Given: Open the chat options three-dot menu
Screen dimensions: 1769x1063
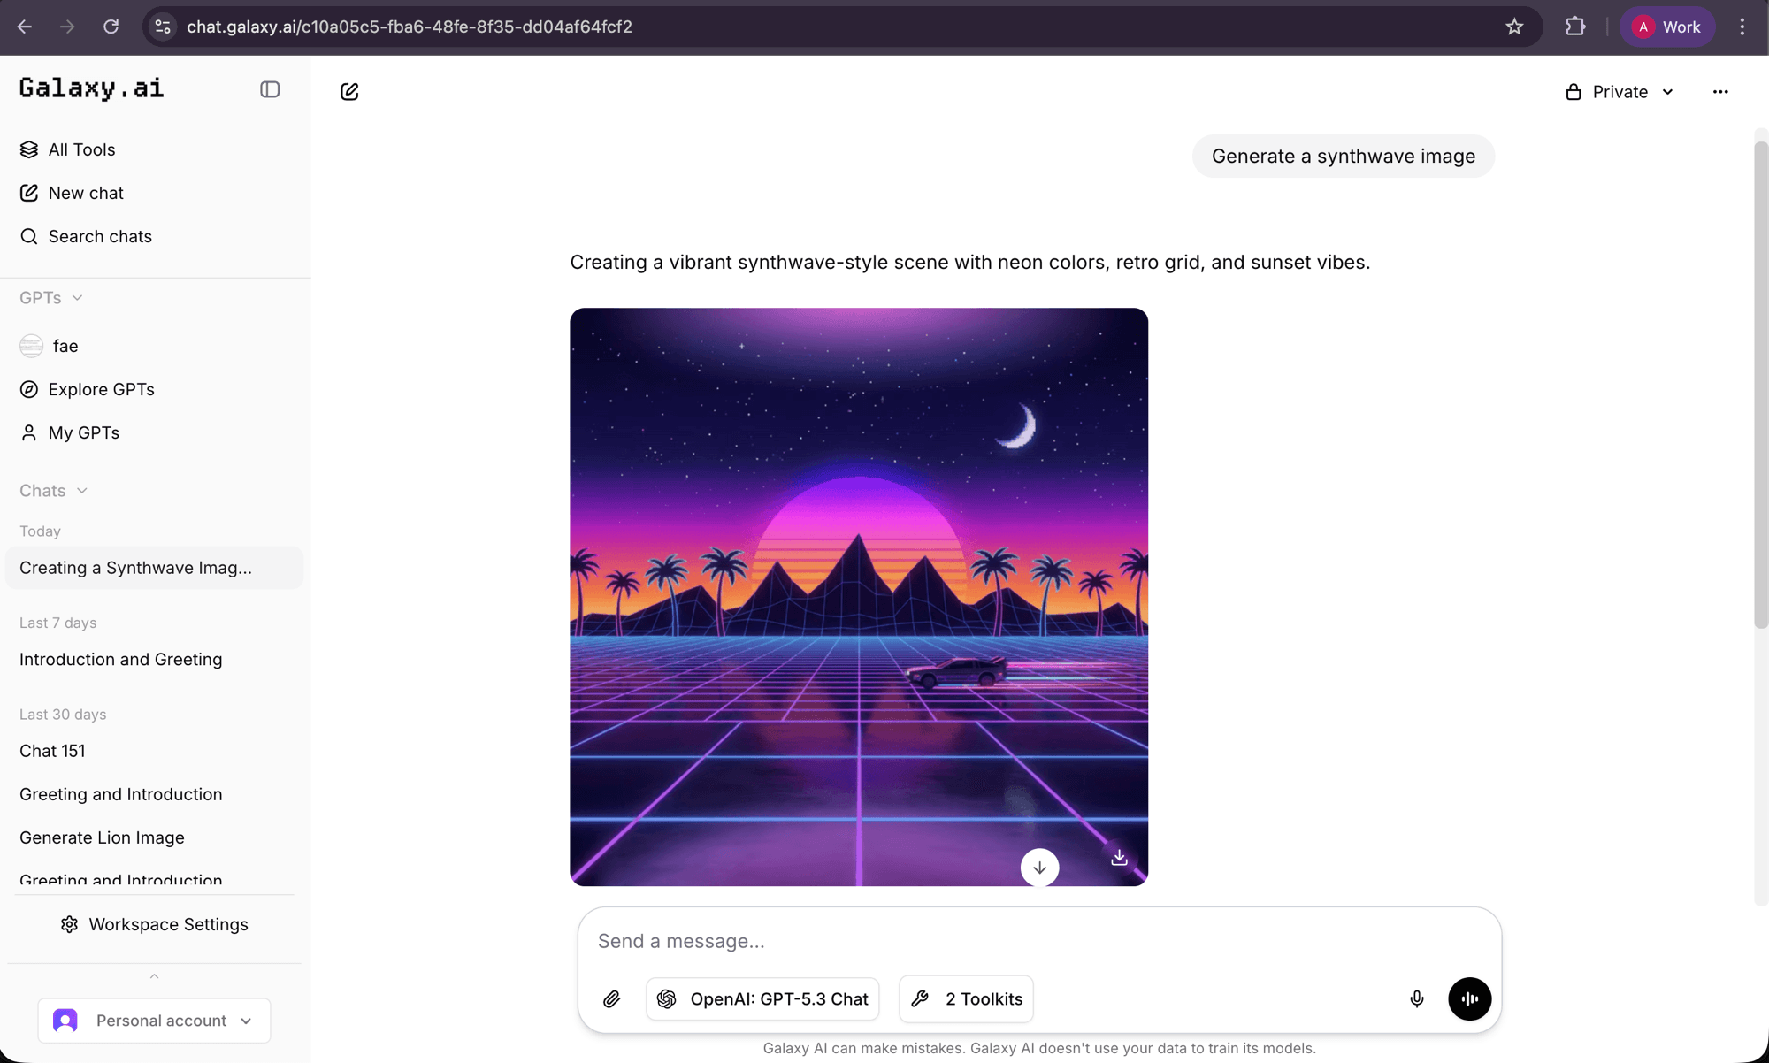Looking at the screenshot, I should tap(1720, 91).
